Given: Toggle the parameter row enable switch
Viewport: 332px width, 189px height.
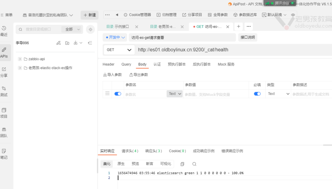Looking at the screenshot, I should click(118, 94).
